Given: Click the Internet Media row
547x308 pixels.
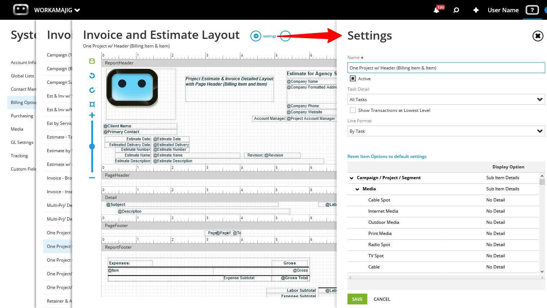Looking at the screenshot, I should (443, 211).
